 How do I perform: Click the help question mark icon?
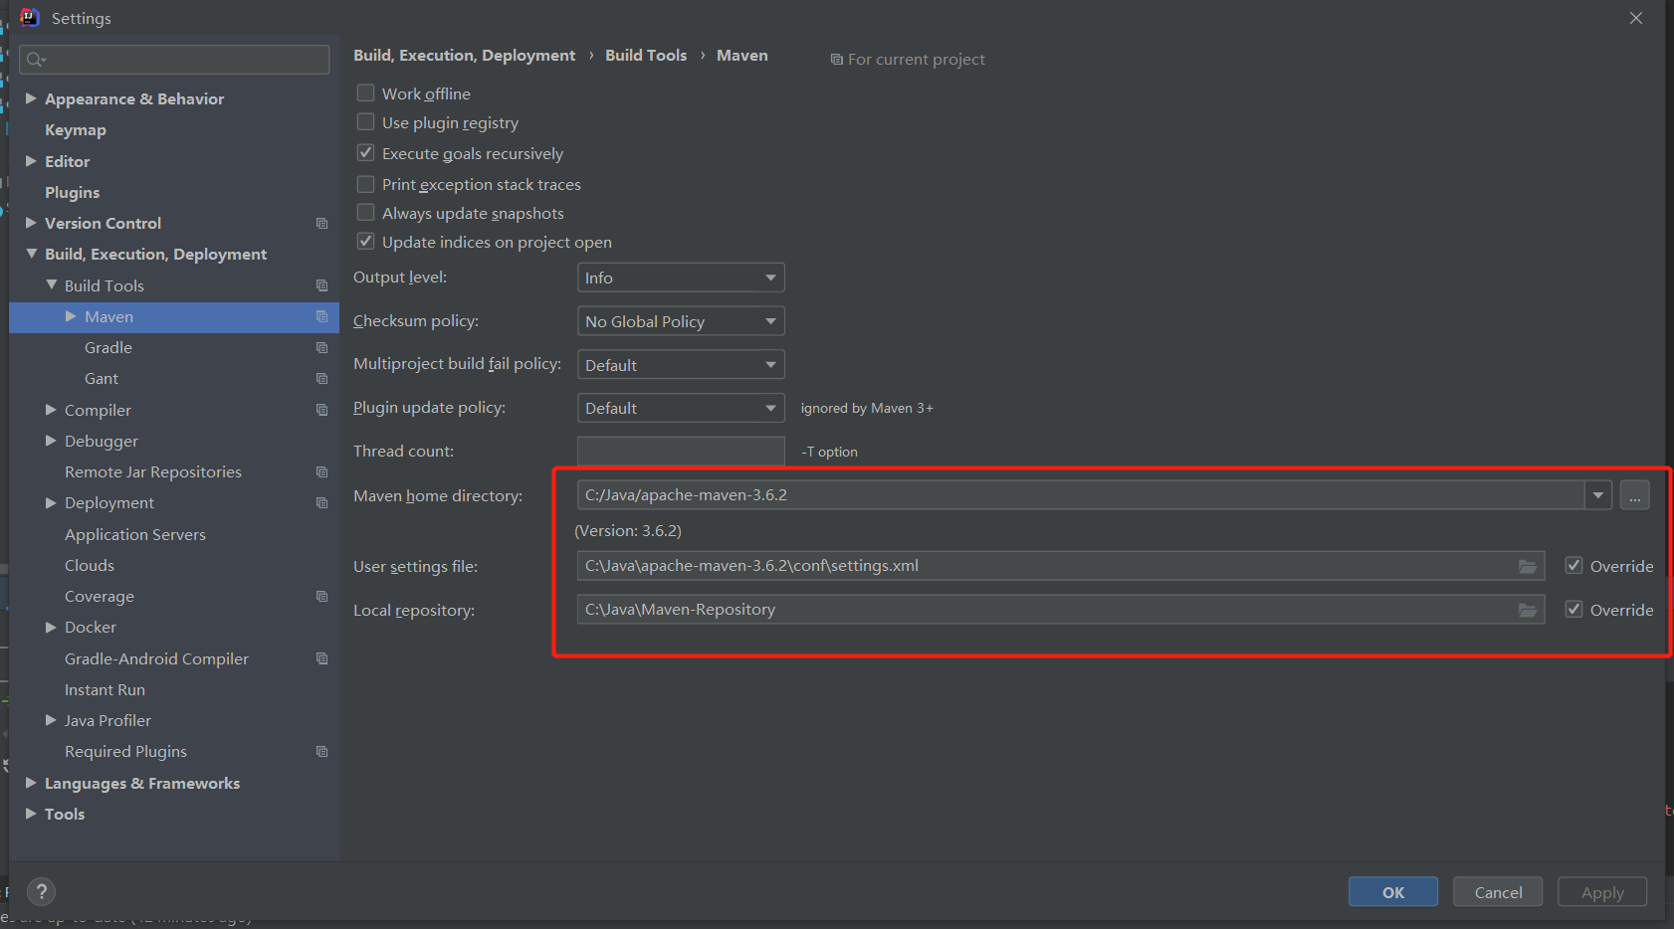tap(41, 891)
